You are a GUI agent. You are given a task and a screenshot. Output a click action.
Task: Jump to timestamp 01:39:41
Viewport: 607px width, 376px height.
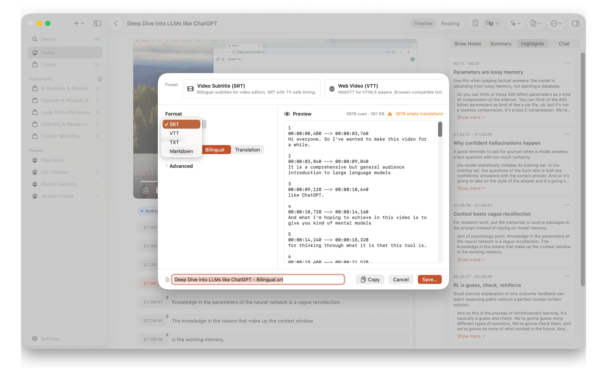pyautogui.click(x=153, y=302)
